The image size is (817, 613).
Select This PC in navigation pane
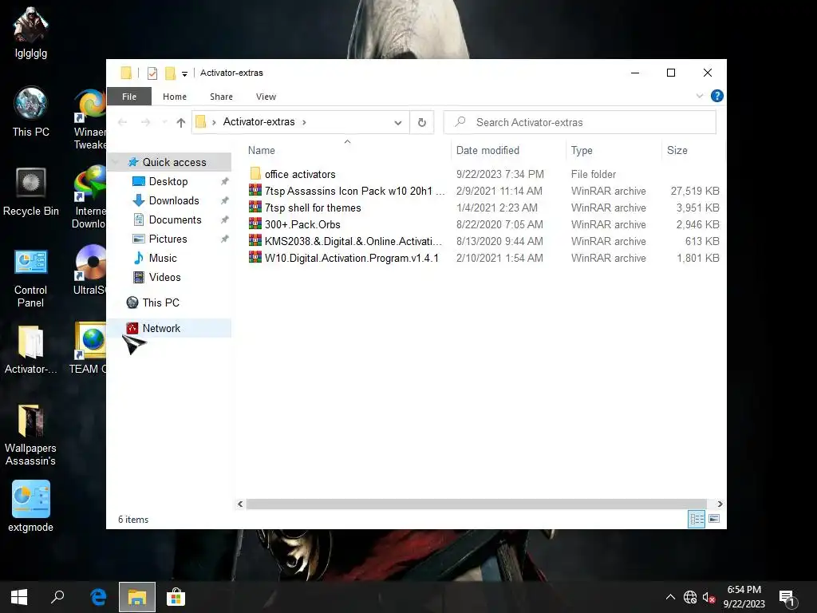[160, 303]
